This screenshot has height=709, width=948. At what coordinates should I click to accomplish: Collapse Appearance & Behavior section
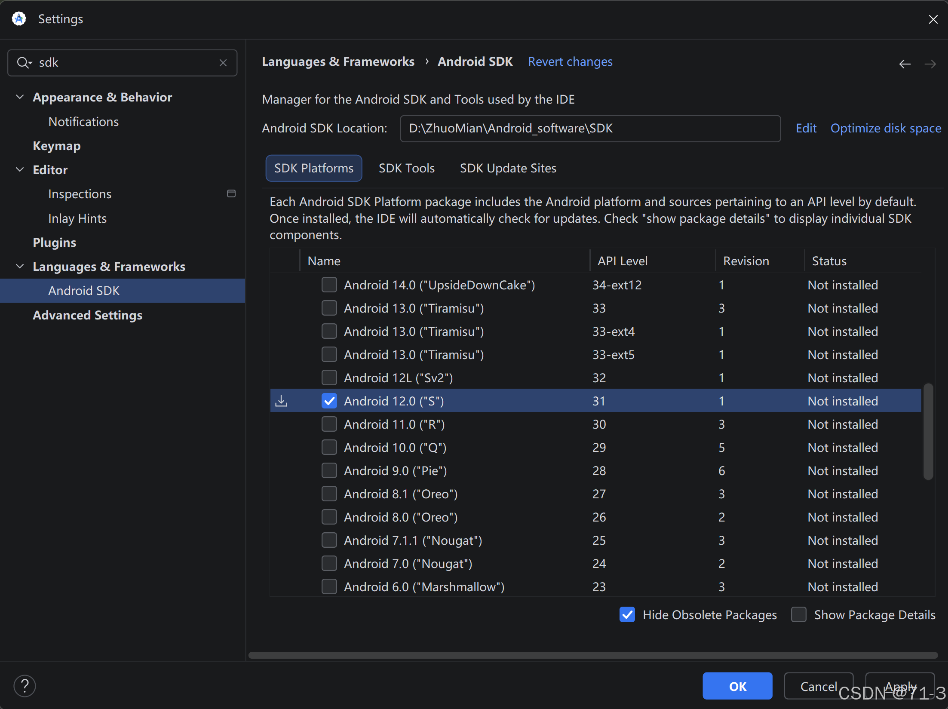coord(20,97)
